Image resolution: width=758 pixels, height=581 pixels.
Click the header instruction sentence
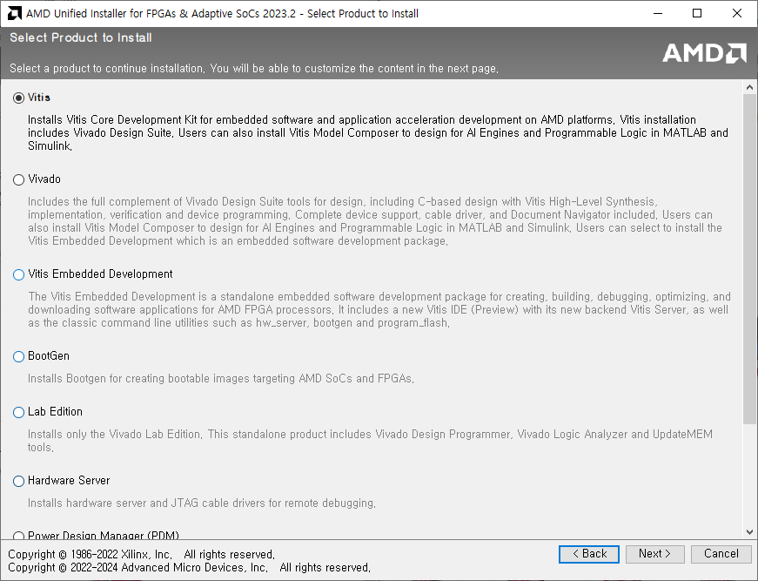click(254, 69)
